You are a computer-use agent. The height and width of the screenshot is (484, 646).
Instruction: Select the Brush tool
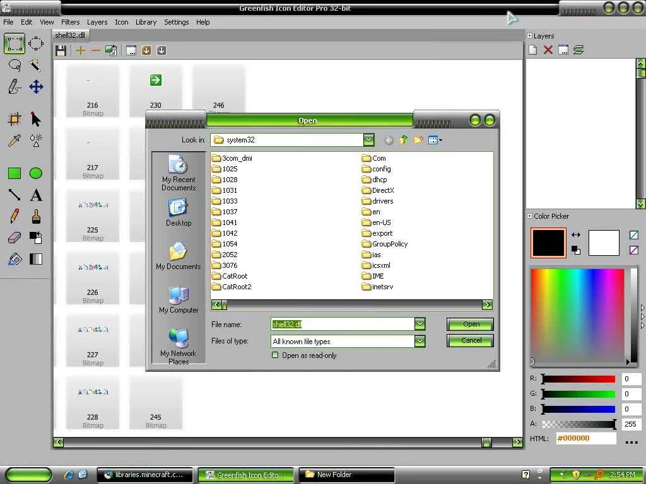click(x=36, y=216)
